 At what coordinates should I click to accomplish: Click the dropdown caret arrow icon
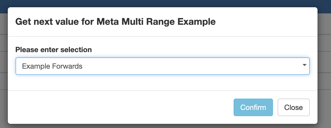point(304,65)
